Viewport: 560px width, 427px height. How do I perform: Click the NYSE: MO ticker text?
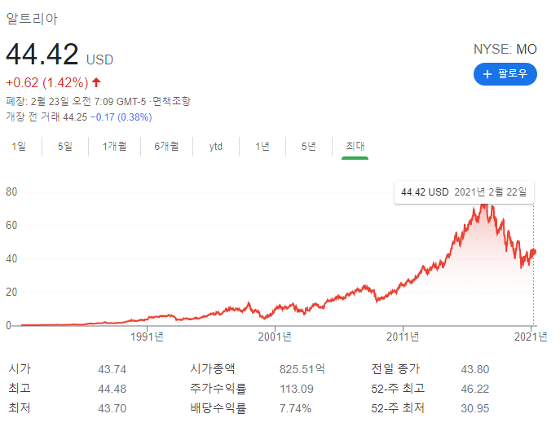pos(505,49)
